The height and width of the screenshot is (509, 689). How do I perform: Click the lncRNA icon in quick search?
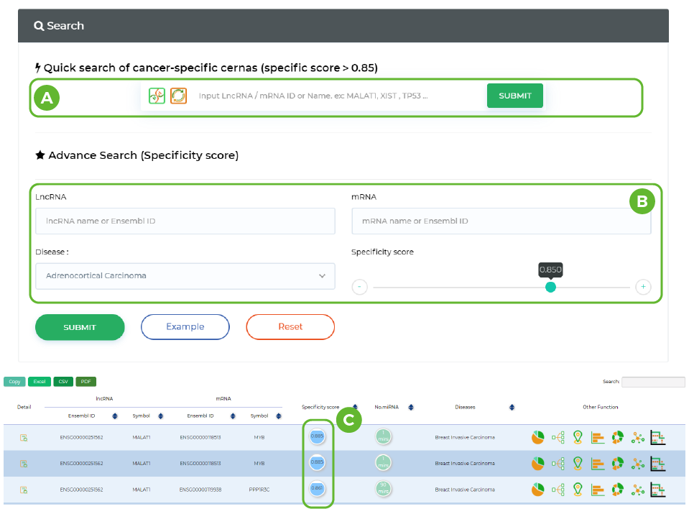(157, 96)
